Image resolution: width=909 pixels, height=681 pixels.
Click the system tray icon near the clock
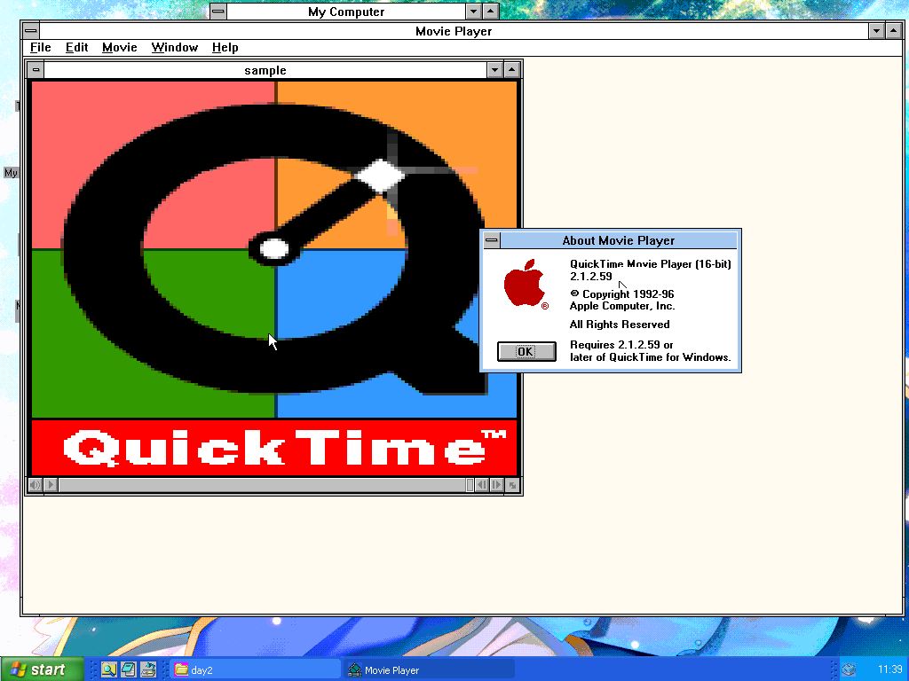tap(848, 669)
